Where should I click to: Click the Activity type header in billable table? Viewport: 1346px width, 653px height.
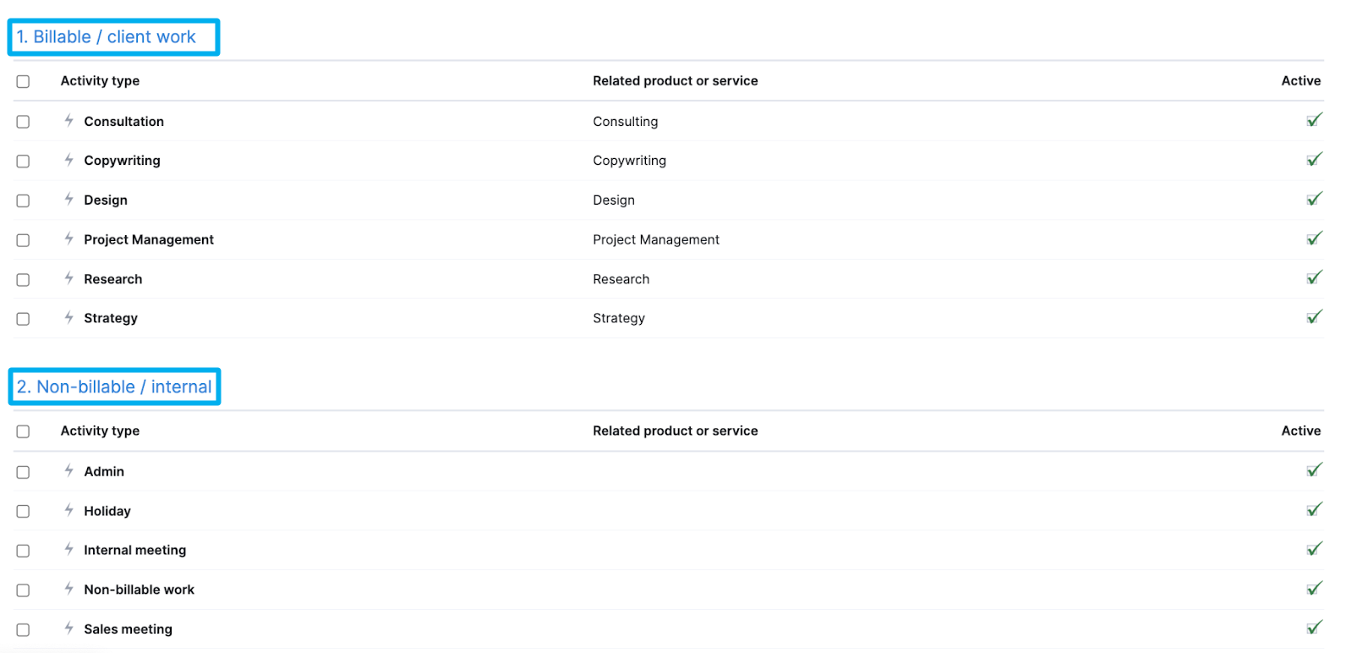point(100,81)
